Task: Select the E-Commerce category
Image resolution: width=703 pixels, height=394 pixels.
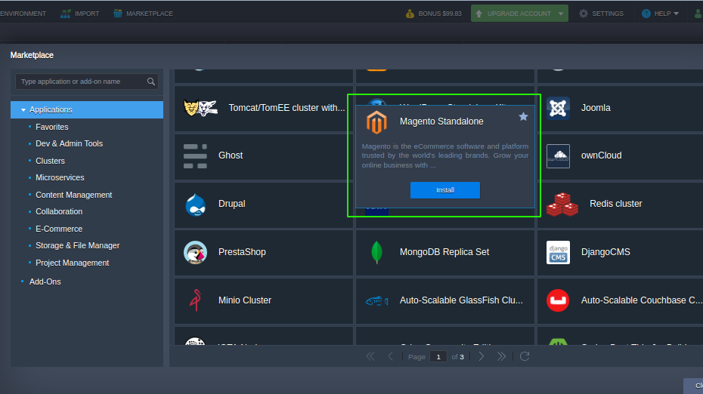Action: 59,229
